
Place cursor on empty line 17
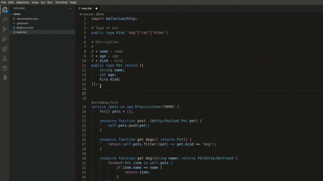coord(207,94)
